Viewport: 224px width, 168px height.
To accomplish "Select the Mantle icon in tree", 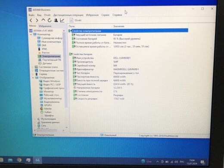I will 42,109.
